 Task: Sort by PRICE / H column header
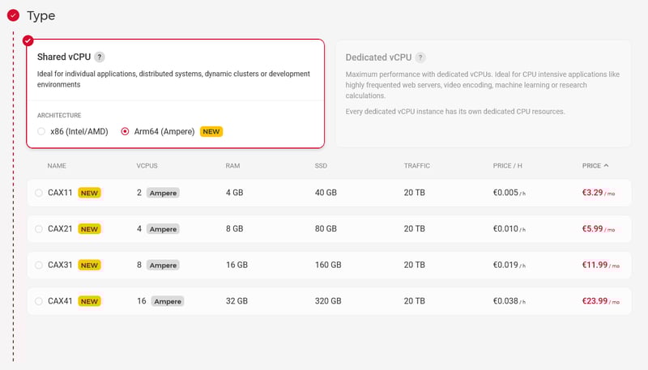tap(507, 165)
